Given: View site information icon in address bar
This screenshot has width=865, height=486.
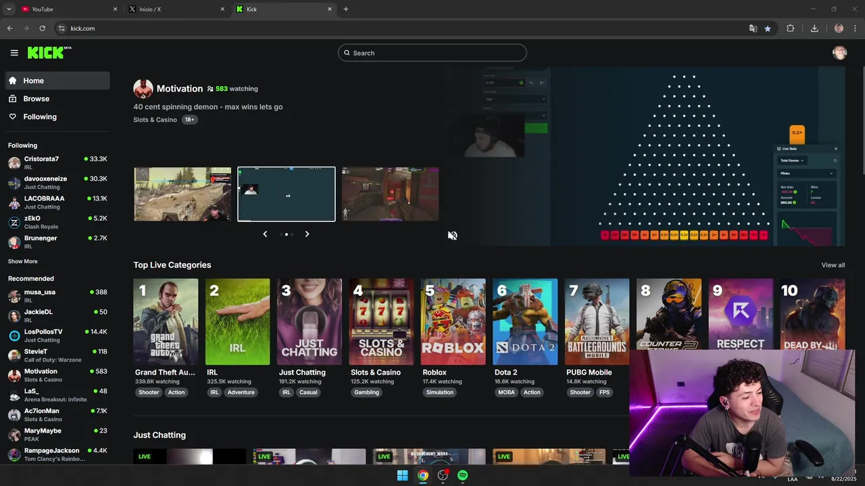Looking at the screenshot, I should coord(61,28).
